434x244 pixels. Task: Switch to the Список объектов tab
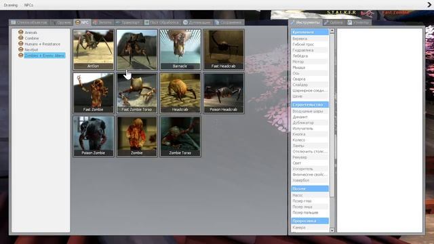pyautogui.click(x=29, y=22)
